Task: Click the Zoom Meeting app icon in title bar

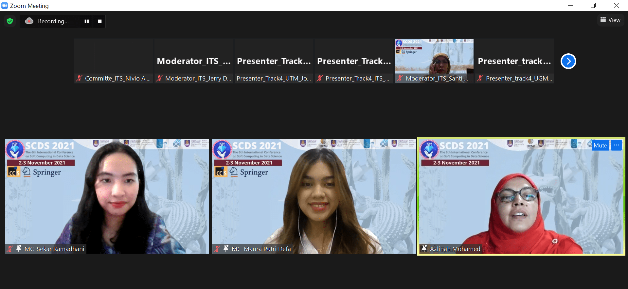Action: 5,6
